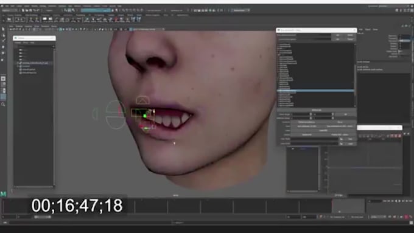Expand the mesh group node in Outliner

click(18, 63)
